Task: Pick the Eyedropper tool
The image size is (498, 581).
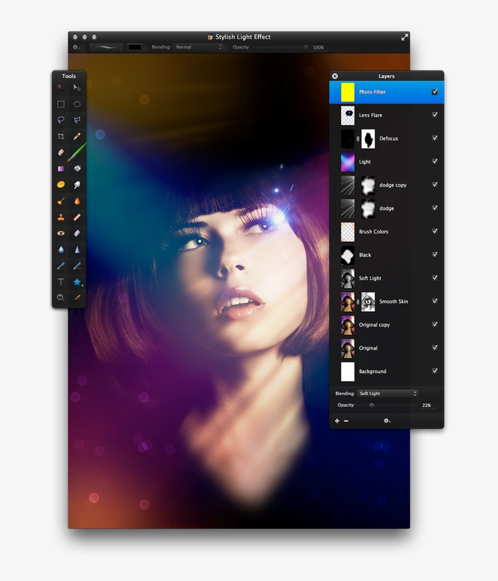Action: click(x=77, y=298)
